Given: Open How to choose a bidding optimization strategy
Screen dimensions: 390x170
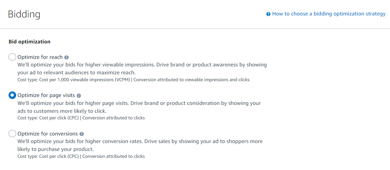Looking at the screenshot, I should pyautogui.click(x=329, y=14).
